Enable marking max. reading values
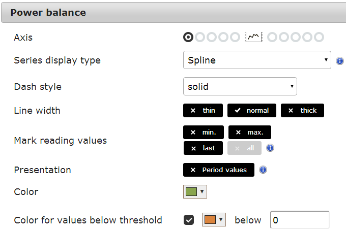 pos(249,133)
